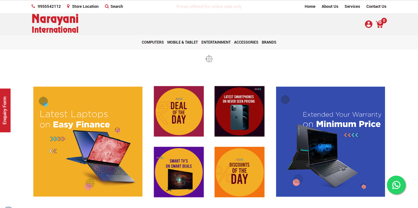Click the WhatsApp chat bubble icon

396,185
